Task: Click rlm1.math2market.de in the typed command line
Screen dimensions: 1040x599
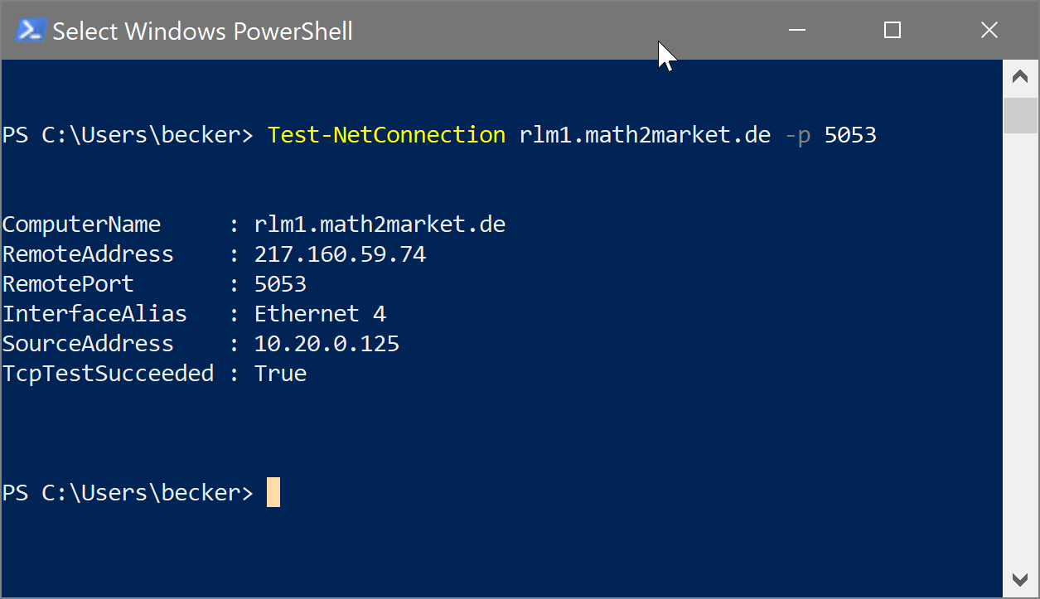Action: tap(645, 134)
